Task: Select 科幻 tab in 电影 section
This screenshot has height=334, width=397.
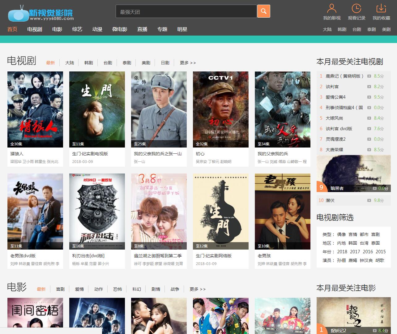Action: [x=137, y=289]
